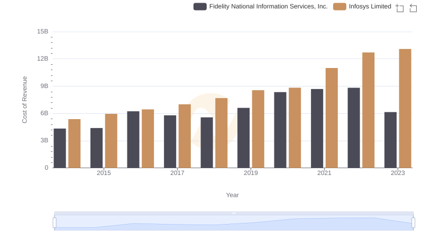The image size is (423, 243).
Task: Click the 2017 x-axis label
Action: 177,173
